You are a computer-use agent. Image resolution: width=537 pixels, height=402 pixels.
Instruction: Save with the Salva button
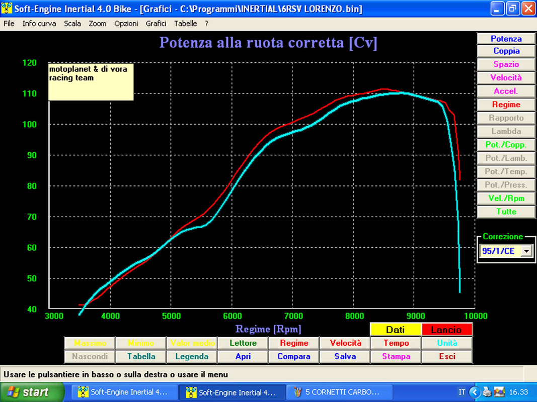[345, 357]
